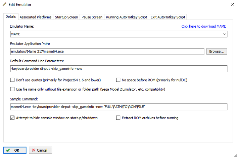Screen dimensions: 237x157
Task: Enable Extract ROM archives before running
Action: 118,118
